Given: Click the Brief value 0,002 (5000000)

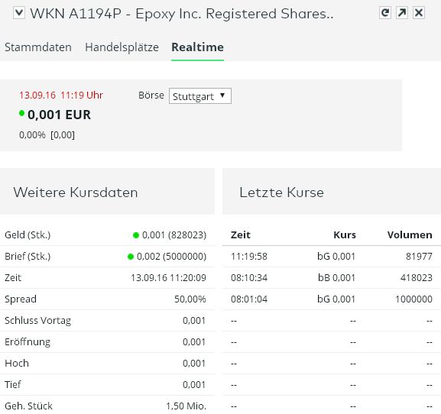Looking at the screenshot, I should [171, 257].
